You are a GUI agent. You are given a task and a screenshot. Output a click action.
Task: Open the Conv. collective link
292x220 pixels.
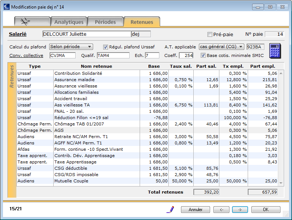(26, 55)
